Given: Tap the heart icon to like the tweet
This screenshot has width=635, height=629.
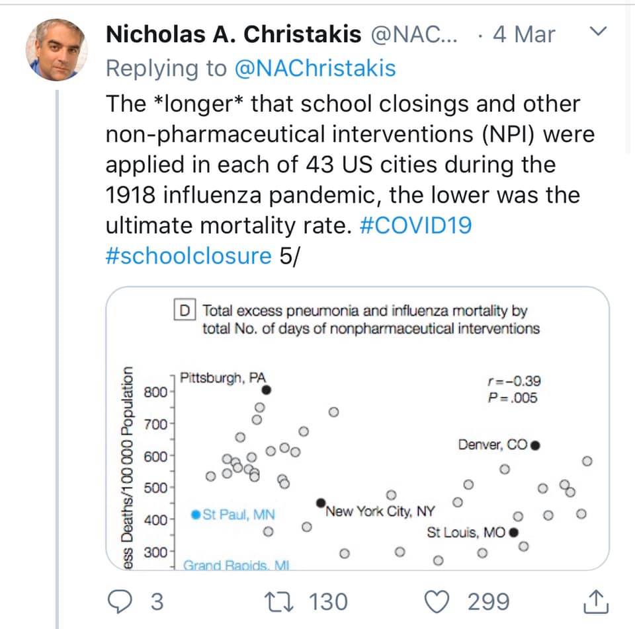Looking at the screenshot, I should (437, 601).
